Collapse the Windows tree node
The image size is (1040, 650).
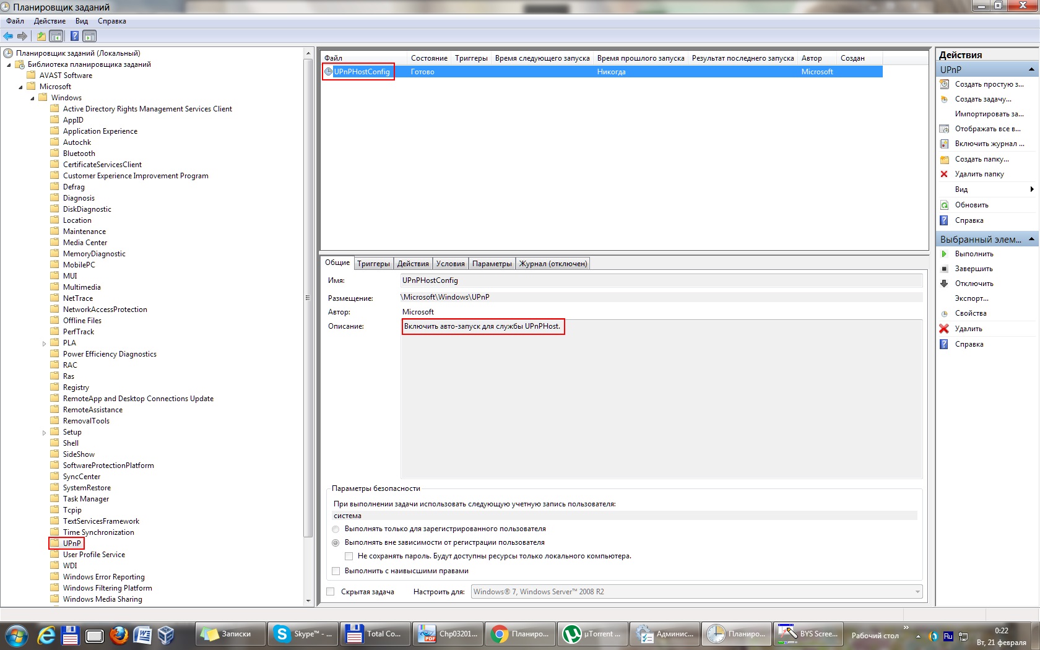pos(32,98)
